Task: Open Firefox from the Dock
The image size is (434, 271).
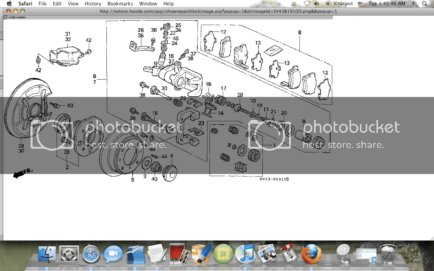Action: [311, 254]
